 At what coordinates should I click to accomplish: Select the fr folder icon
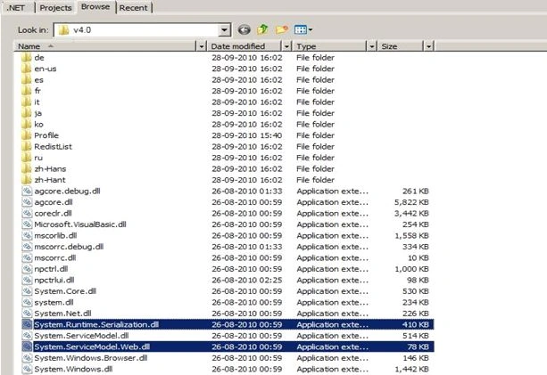pyautogui.click(x=27, y=91)
